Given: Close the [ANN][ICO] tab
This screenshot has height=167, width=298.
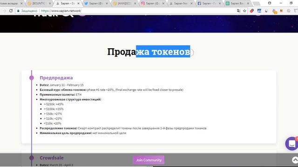Looking at the screenshot, I should pyautogui.click(x=135, y=3).
